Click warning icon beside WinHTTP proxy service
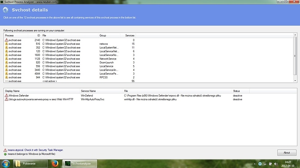The width and height of the screenshot is (300, 168). click(7, 99)
